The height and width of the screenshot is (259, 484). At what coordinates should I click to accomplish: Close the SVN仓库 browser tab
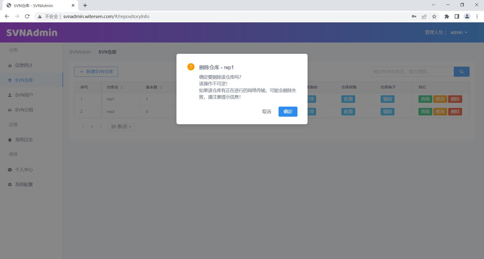(73, 5)
